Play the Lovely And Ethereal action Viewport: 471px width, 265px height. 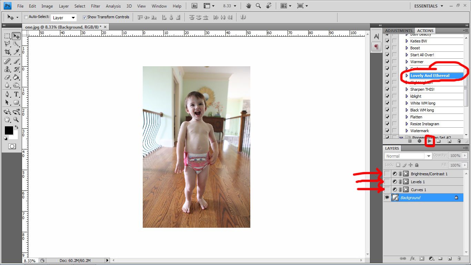(x=430, y=141)
